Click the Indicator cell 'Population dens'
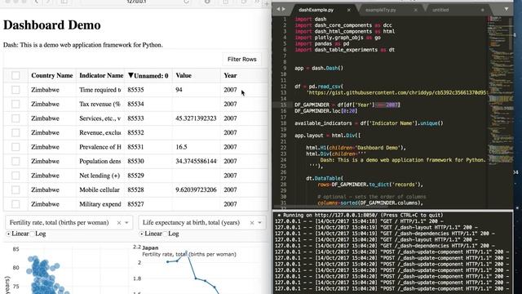The image size is (522, 294). tap(100, 162)
